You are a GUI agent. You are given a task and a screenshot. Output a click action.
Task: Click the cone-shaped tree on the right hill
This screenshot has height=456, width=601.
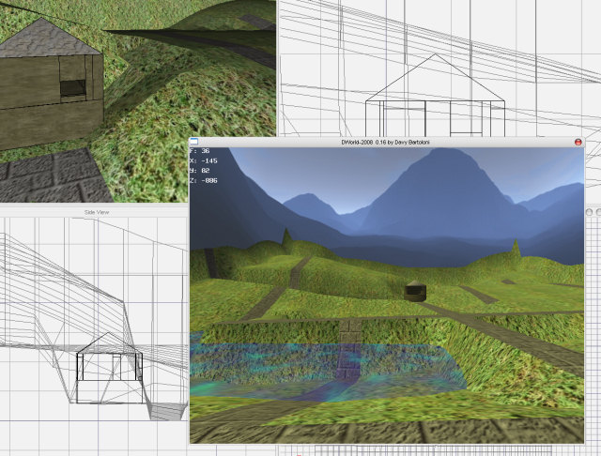(515, 250)
